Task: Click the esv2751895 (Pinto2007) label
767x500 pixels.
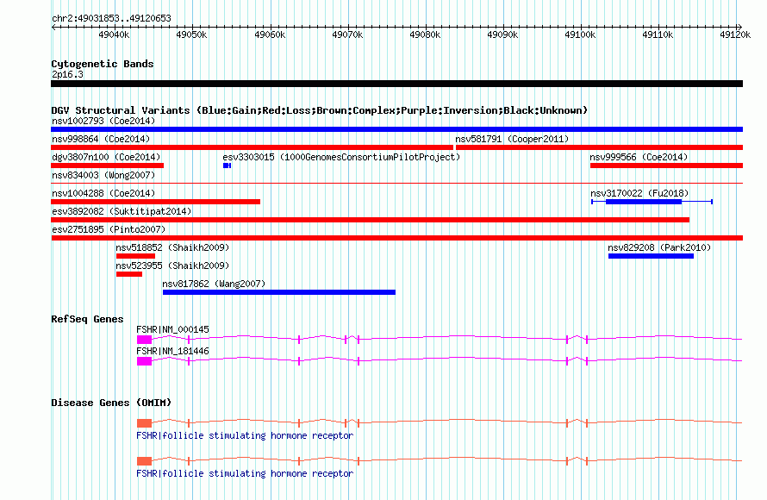Action: tap(109, 229)
